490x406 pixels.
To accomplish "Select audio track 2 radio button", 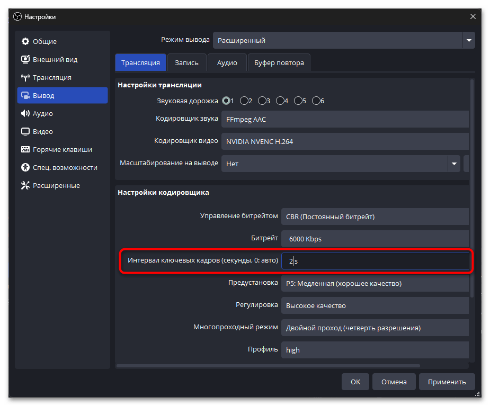I will 244,101.
